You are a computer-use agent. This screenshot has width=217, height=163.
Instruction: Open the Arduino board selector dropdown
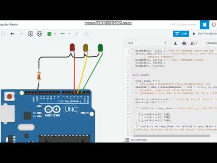pyautogui.click(x=211, y=43)
